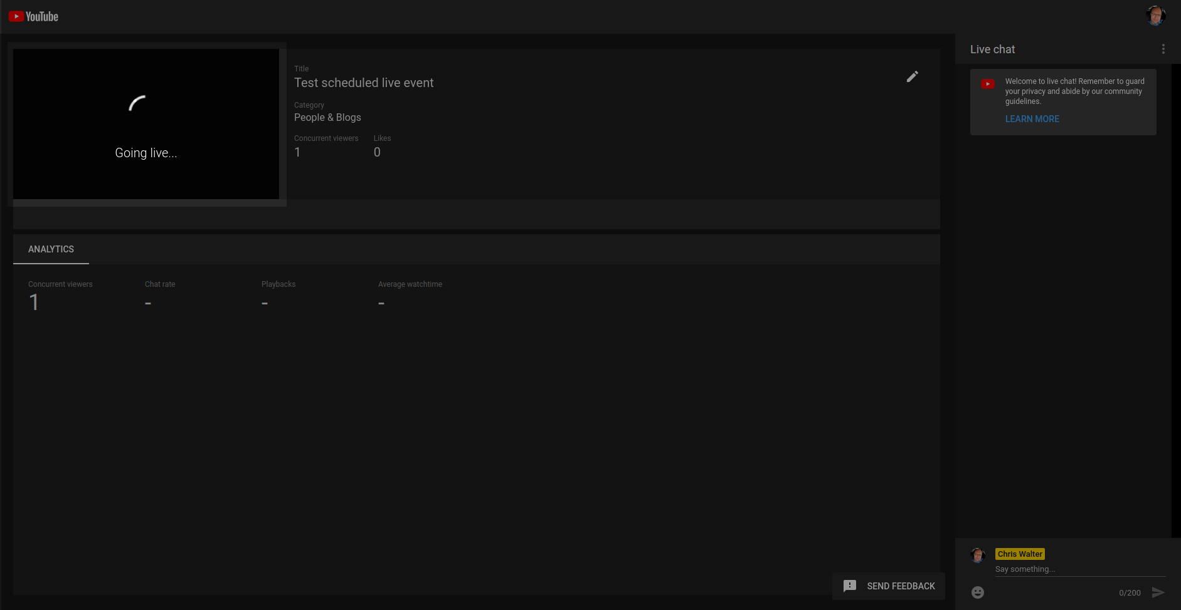1181x610 pixels.
Task: Click the 'Going live...' video preview
Action: click(x=146, y=124)
